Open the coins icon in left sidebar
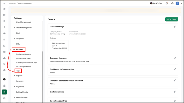184x103 pixels. click(4, 33)
